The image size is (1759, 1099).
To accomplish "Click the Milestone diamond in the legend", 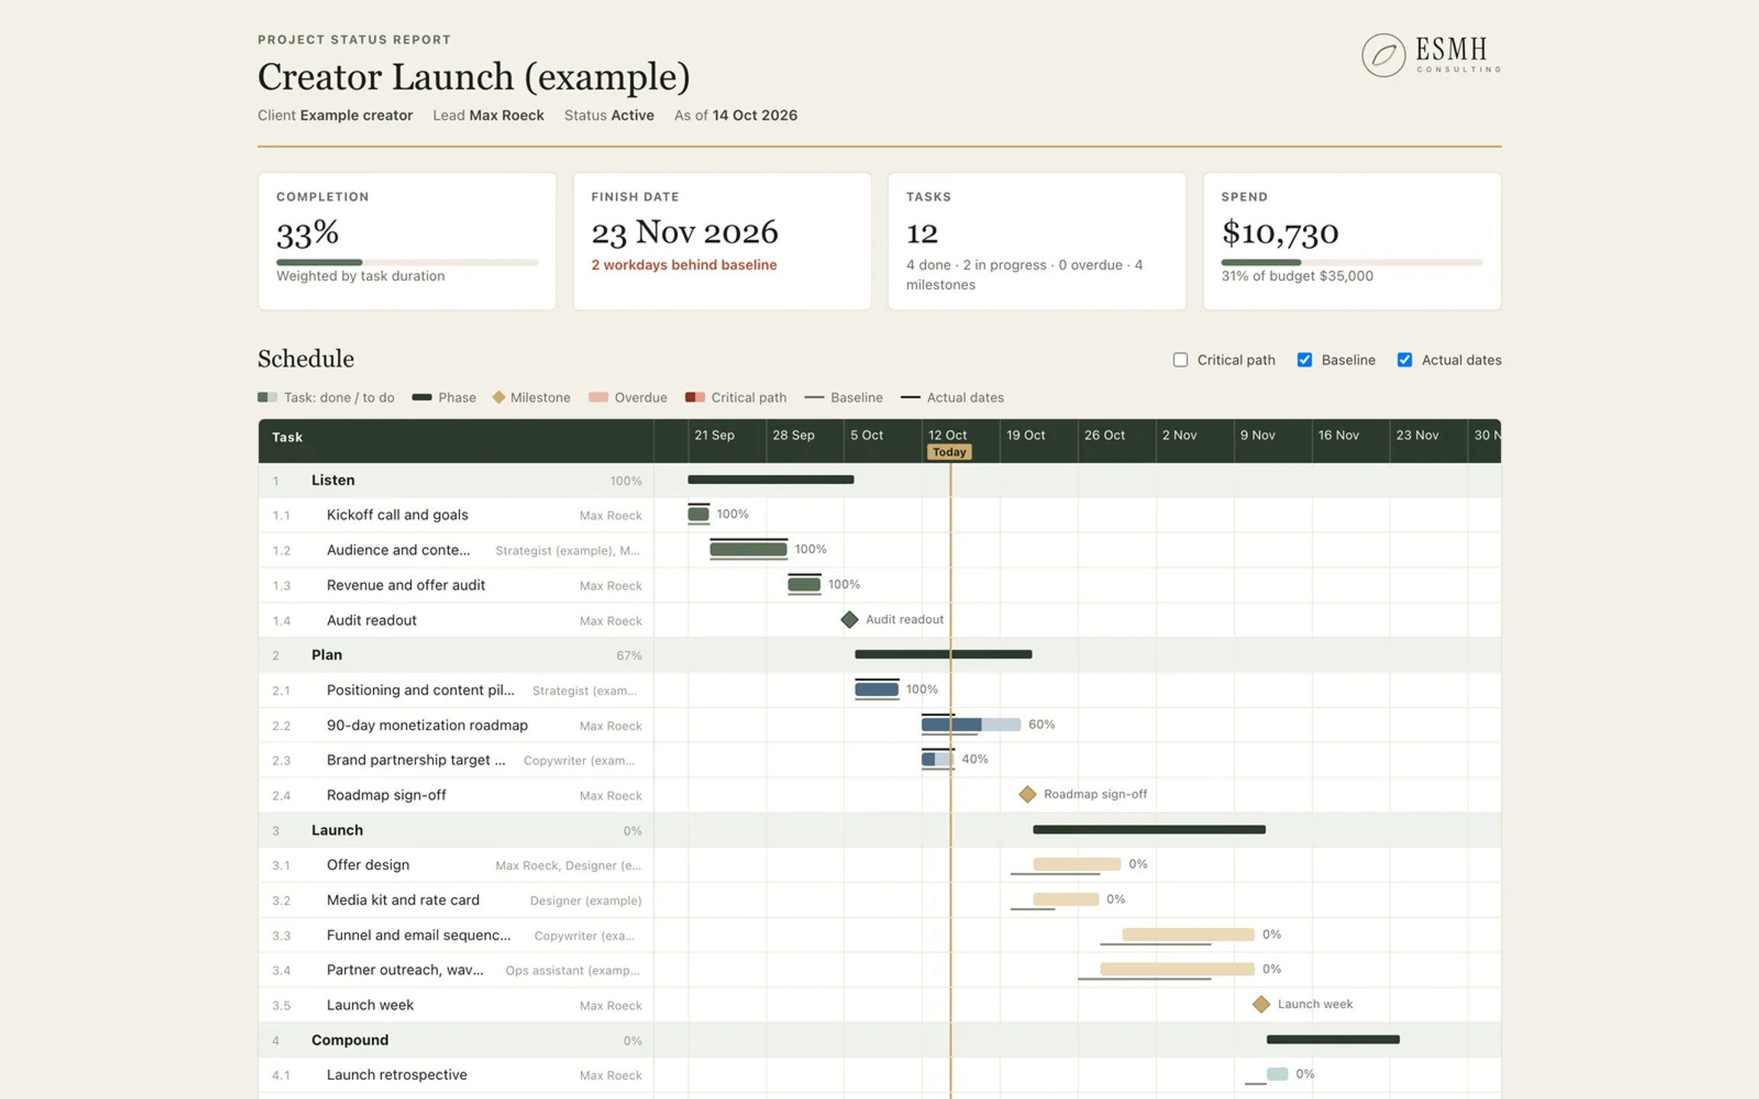I will 499,397.
